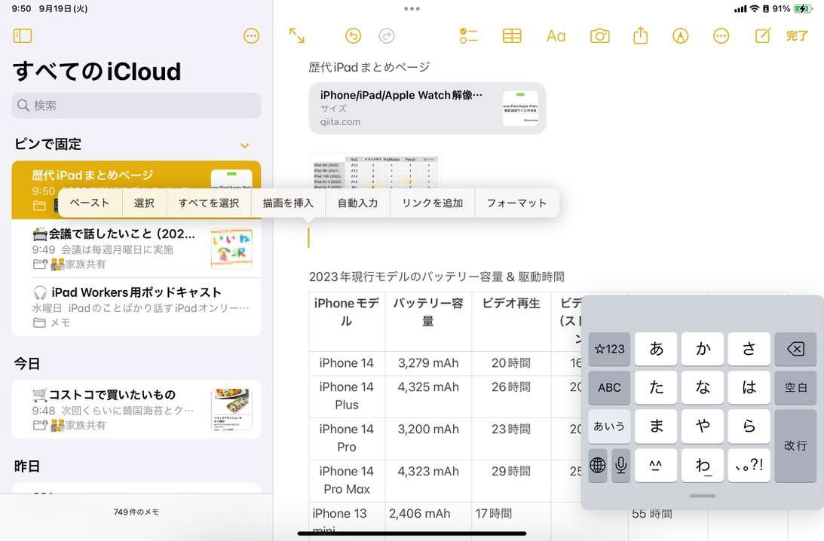
Task: Tap the Wi-Fi status icon
Action: pyautogui.click(x=755, y=8)
